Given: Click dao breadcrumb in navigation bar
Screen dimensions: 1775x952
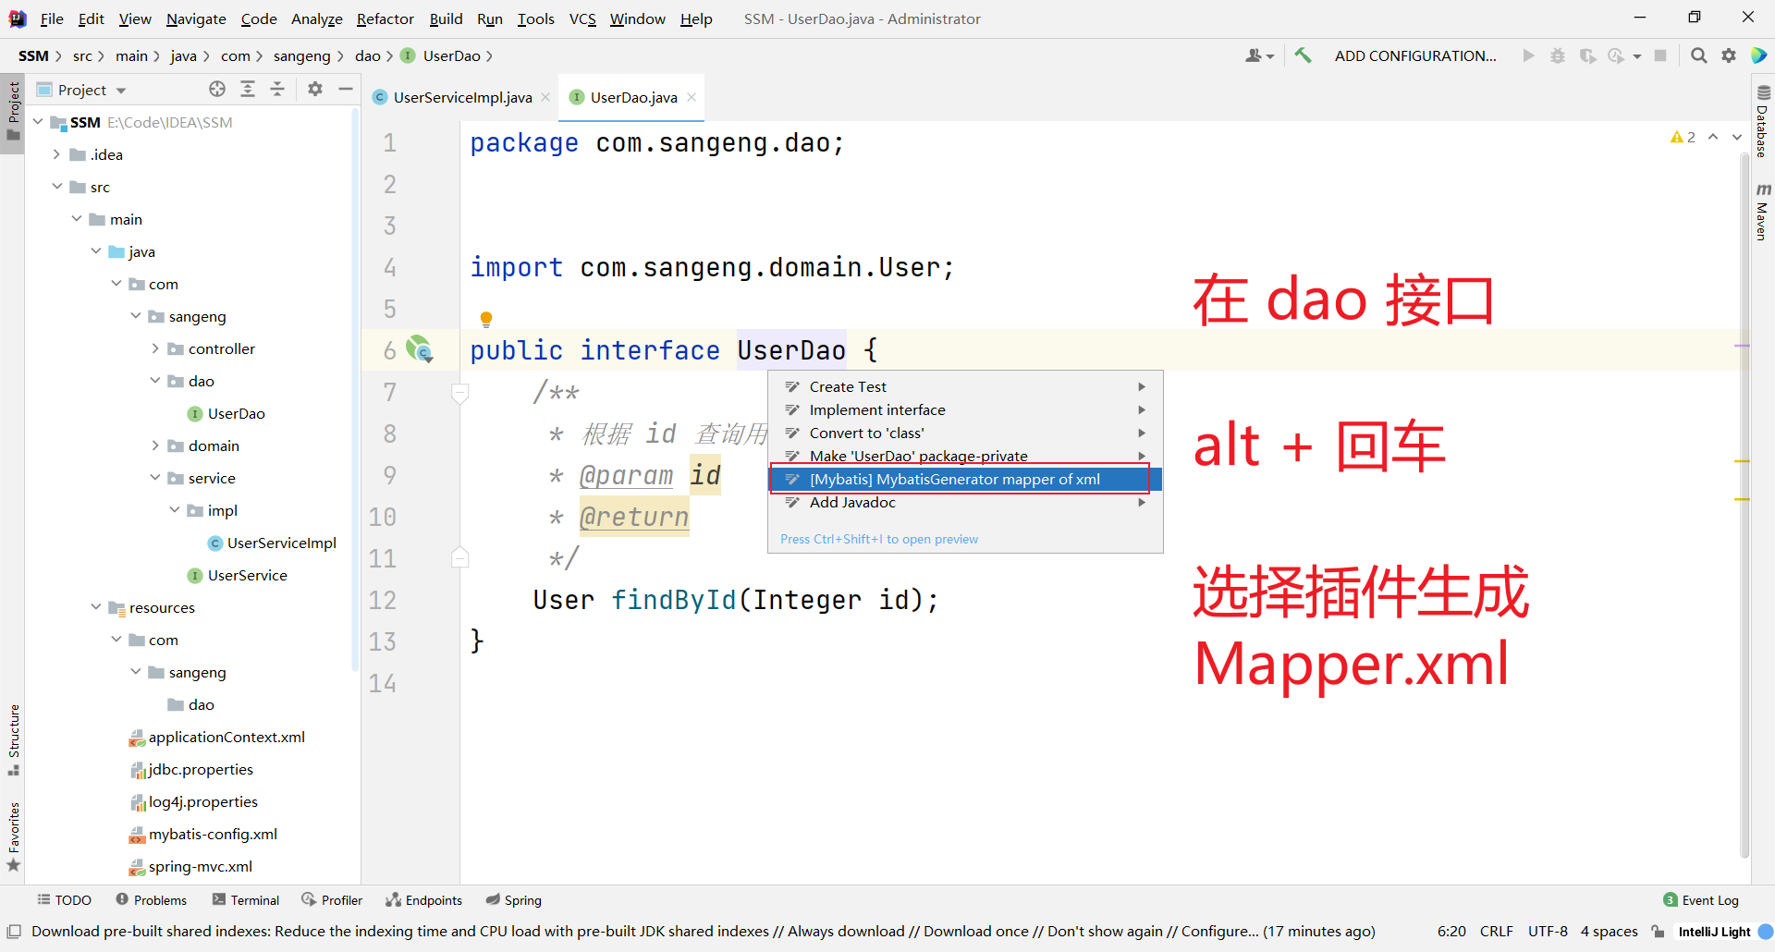Looking at the screenshot, I should (x=367, y=55).
